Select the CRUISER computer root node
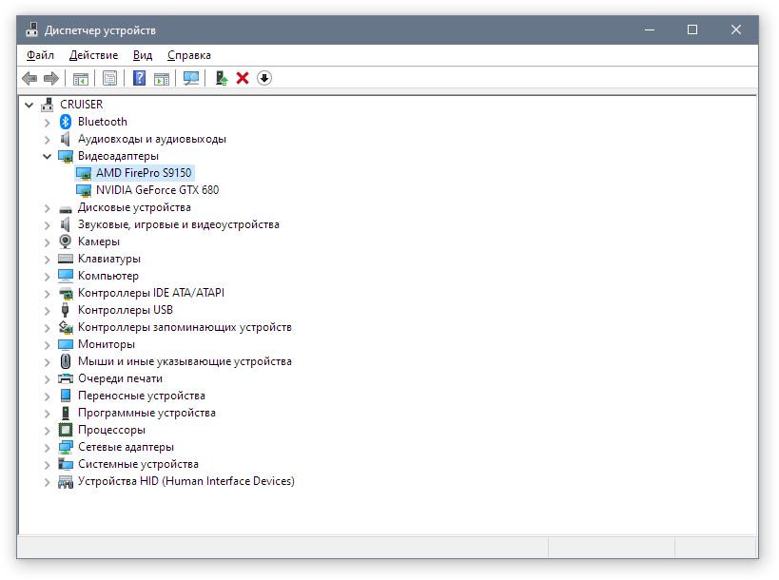This screenshot has height=580, width=779. tap(81, 104)
